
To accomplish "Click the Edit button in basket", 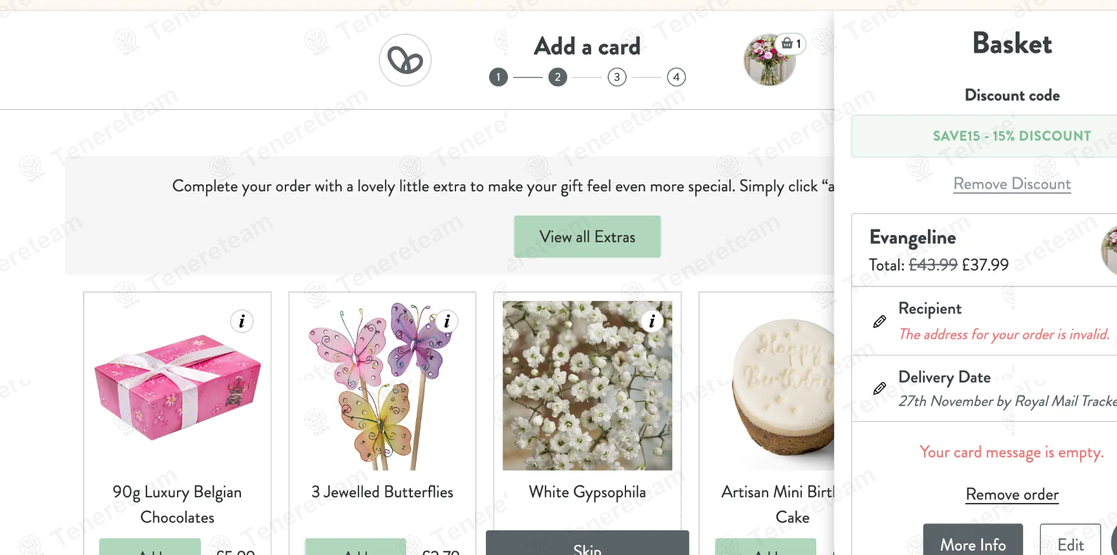I will [x=1071, y=540].
